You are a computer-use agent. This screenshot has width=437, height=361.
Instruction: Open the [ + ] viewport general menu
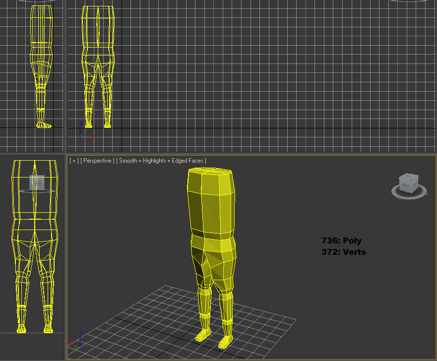[74, 161]
